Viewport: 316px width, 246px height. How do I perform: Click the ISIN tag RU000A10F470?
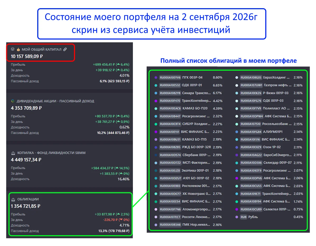(x=170, y=101)
